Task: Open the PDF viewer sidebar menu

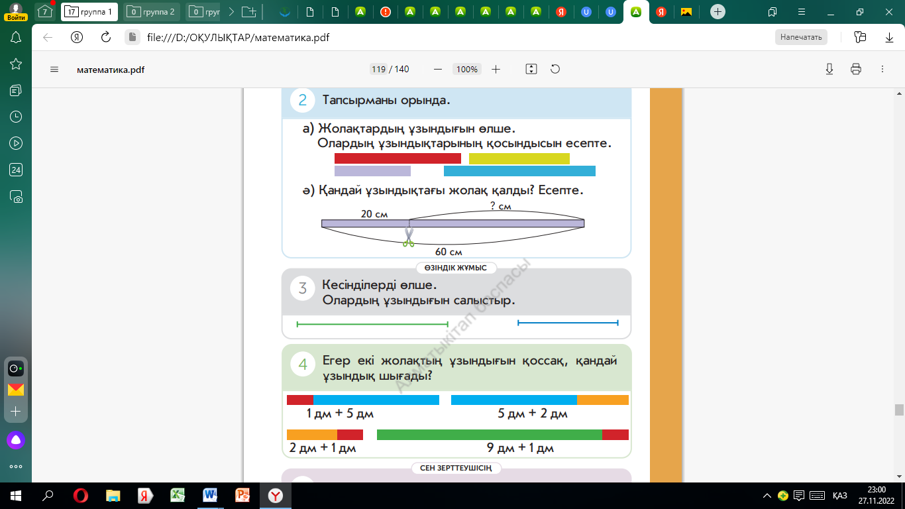Action: click(54, 69)
